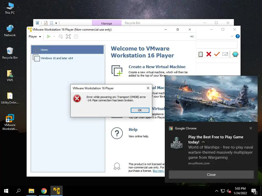Select Windows 10 and later x64 VM
The height and width of the screenshot is (196, 262).
68,58
